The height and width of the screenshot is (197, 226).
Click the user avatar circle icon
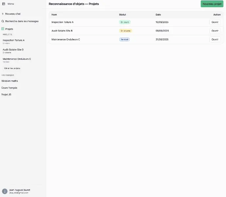click(x=5, y=191)
